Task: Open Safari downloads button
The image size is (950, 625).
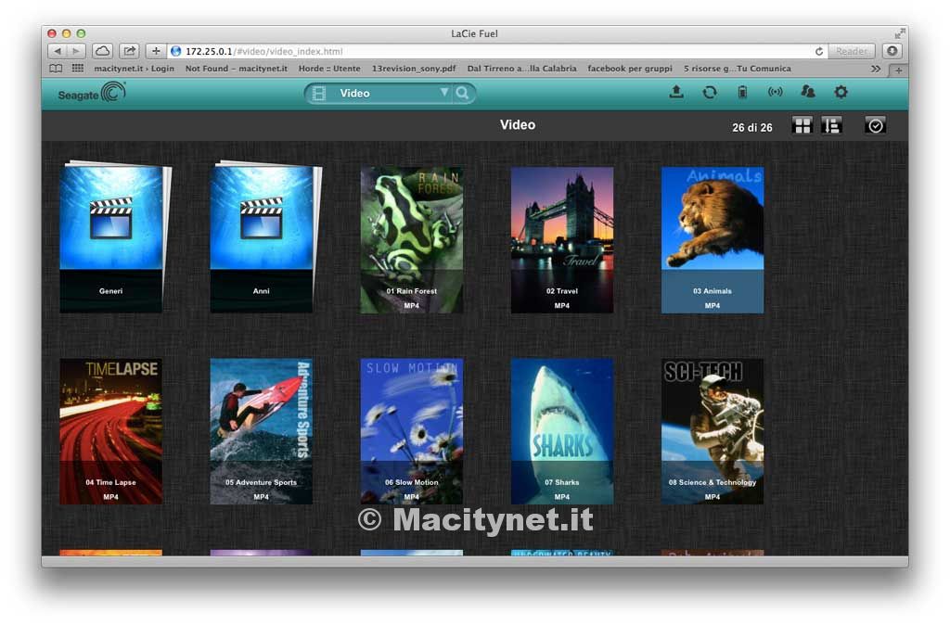Action: [x=892, y=52]
